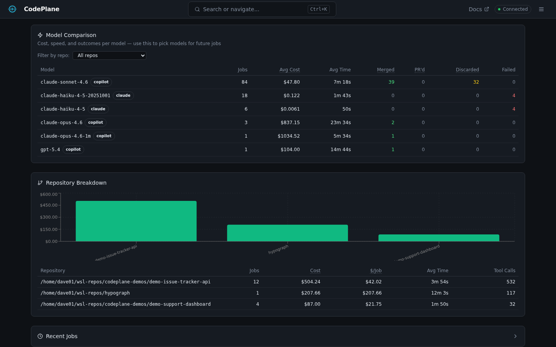
Task: Toggle the Connected status pill
Action: [x=513, y=9]
